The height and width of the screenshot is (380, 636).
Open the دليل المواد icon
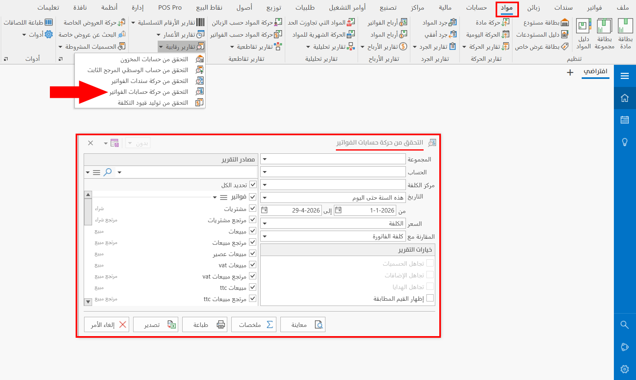(584, 34)
